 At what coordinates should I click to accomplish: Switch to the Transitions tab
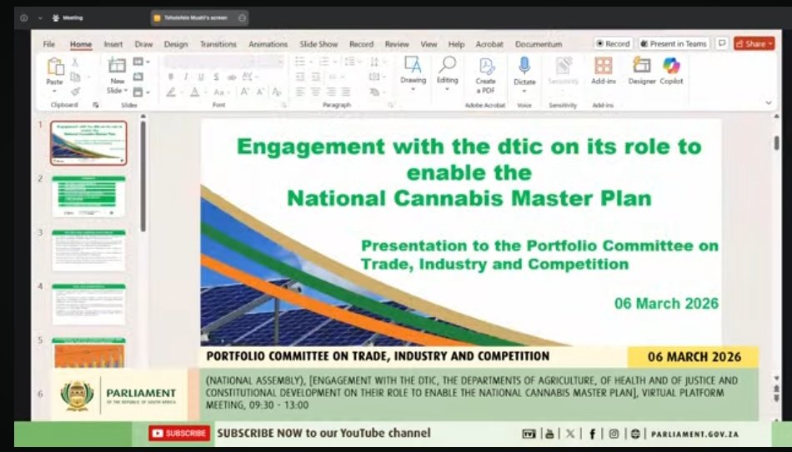pyautogui.click(x=218, y=44)
